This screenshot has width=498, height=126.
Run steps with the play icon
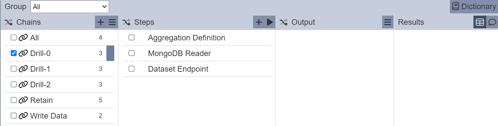point(270,22)
